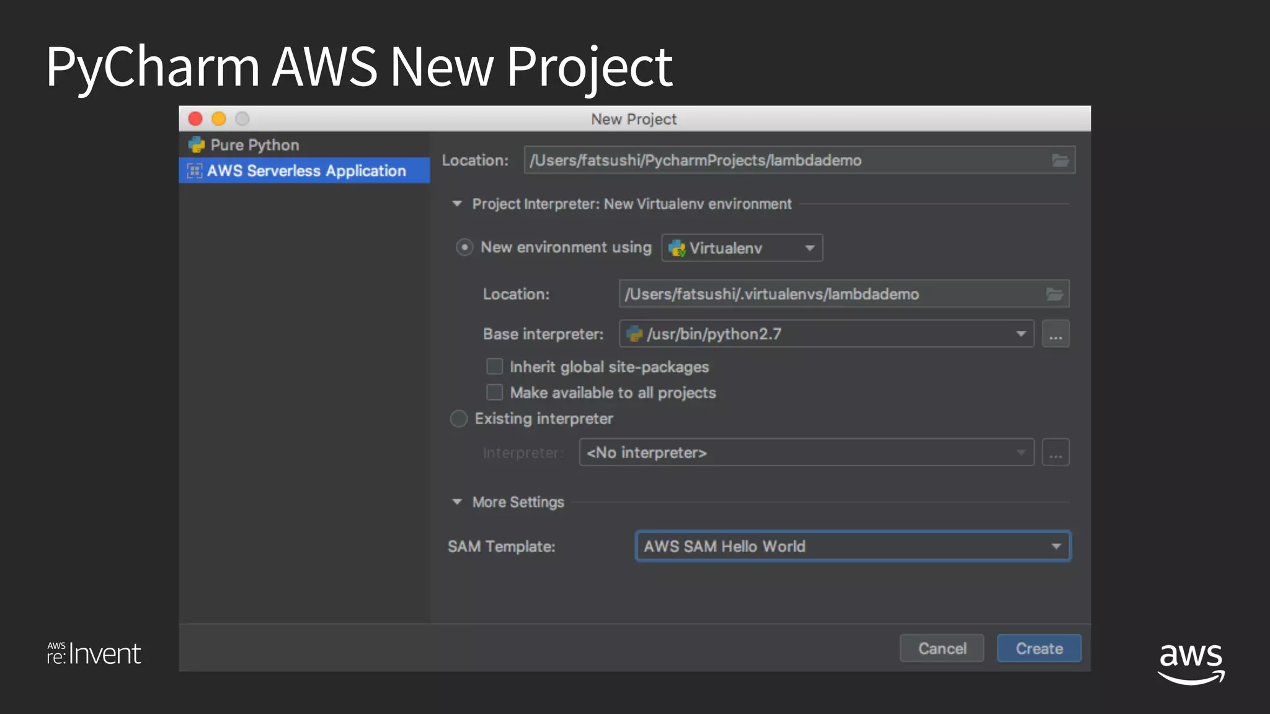Click the red close window button
This screenshot has height=714, width=1270.
(x=195, y=119)
